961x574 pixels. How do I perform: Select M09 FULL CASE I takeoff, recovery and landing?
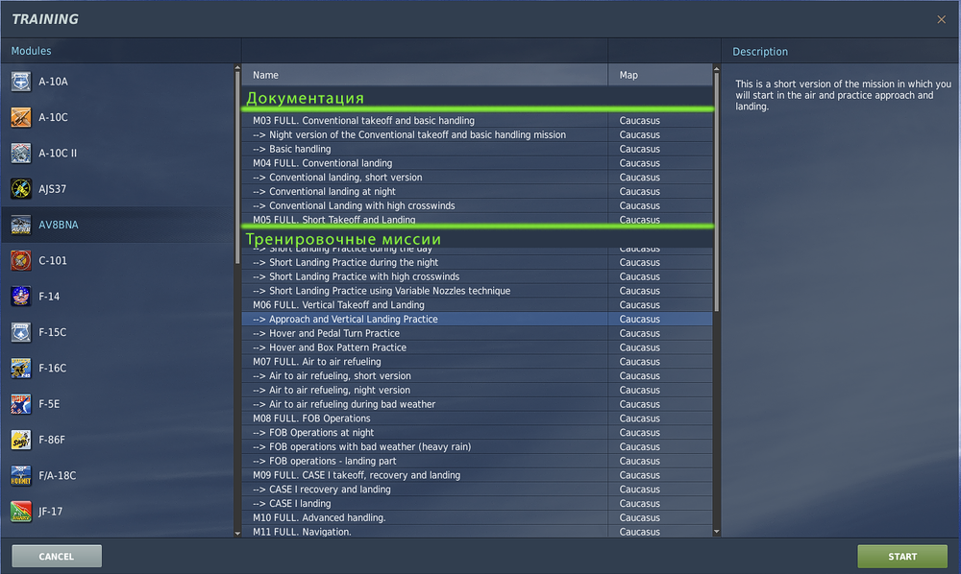[x=477, y=475]
